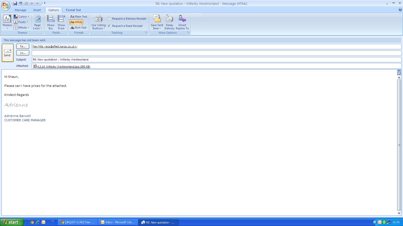Click the Pam Mills recipient address
The height and width of the screenshot is (226, 403).
(55, 46)
